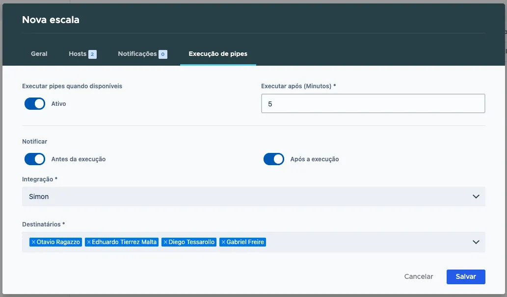
Task: Click the Notificações count badge 0
Action: [163, 54]
